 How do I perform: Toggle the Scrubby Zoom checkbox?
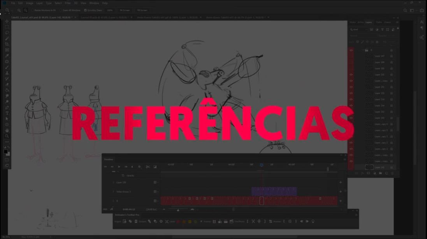[85, 10]
